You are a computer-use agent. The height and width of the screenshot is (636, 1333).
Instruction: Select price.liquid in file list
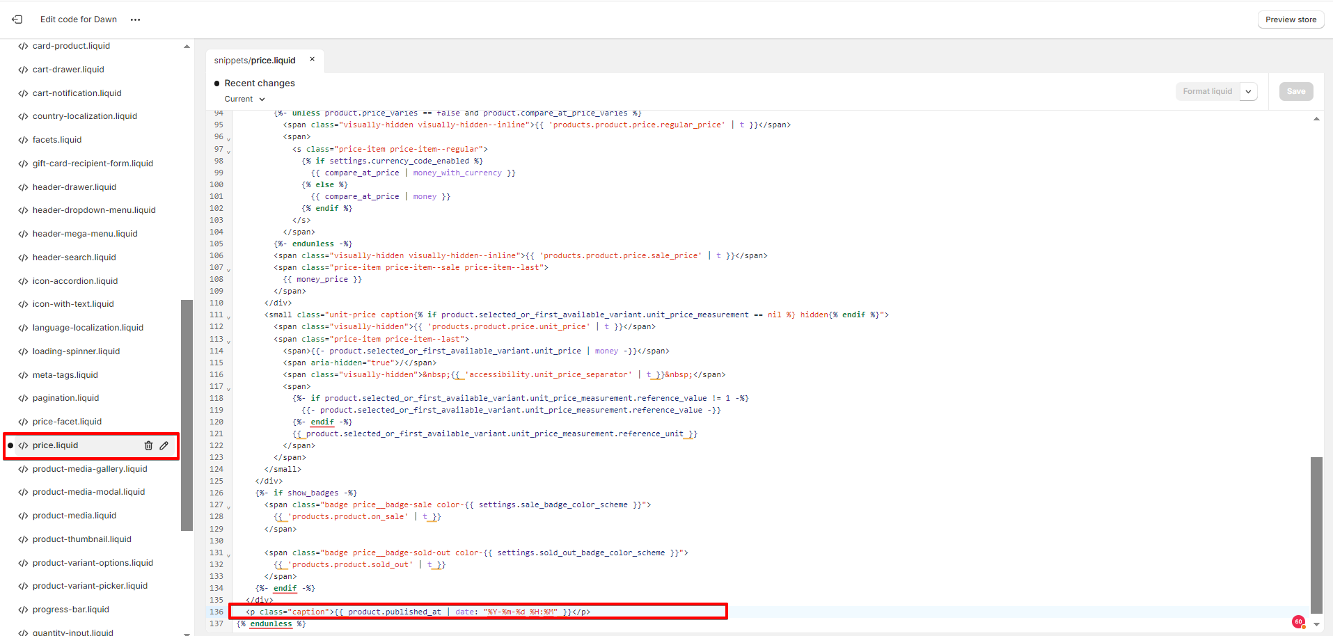pyautogui.click(x=55, y=445)
